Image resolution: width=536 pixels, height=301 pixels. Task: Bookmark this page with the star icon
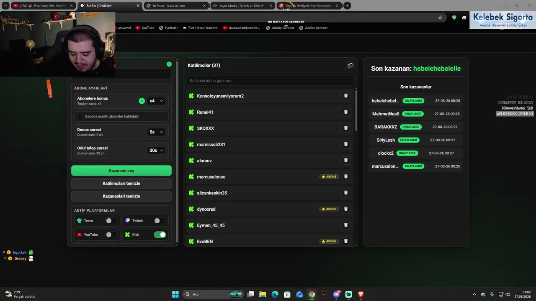[x=440, y=18]
